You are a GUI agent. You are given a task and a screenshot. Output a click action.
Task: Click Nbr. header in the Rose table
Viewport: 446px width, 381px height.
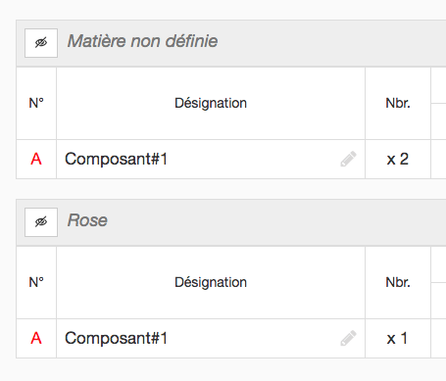coord(398,282)
